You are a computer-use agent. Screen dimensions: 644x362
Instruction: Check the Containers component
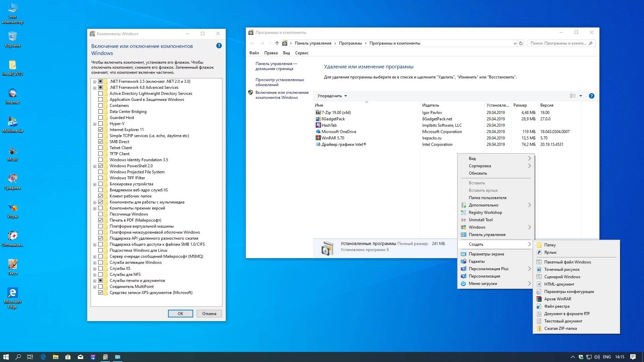(x=100, y=106)
